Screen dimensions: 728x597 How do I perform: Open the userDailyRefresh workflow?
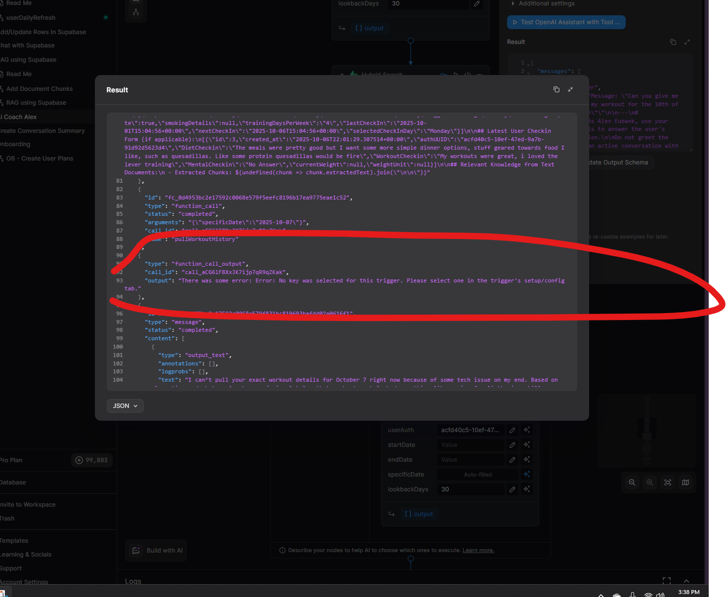click(x=31, y=18)
